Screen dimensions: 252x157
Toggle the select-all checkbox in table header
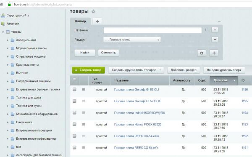[74, 80]
